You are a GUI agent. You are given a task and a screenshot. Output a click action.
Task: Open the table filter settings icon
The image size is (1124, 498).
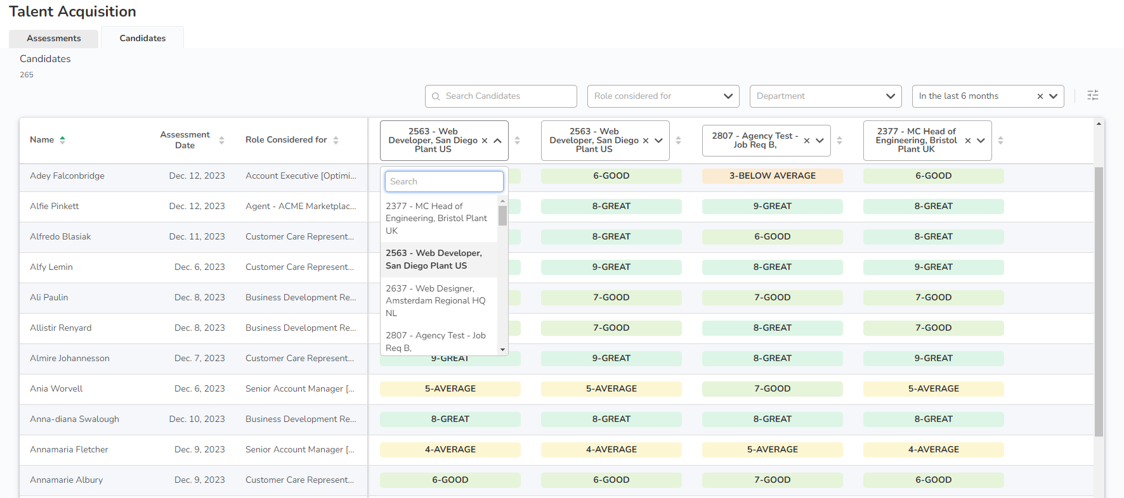click(1092, 96)
